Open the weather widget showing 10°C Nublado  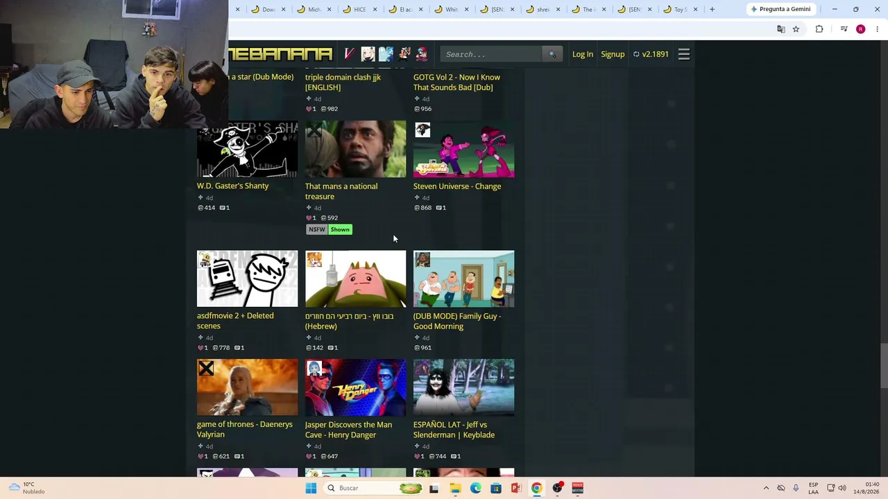point(26,488)
